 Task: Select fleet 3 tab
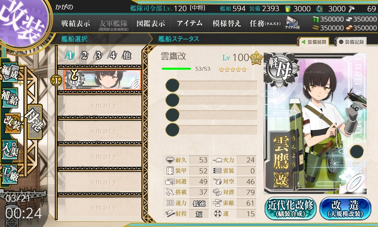click(x=98, y=55)
